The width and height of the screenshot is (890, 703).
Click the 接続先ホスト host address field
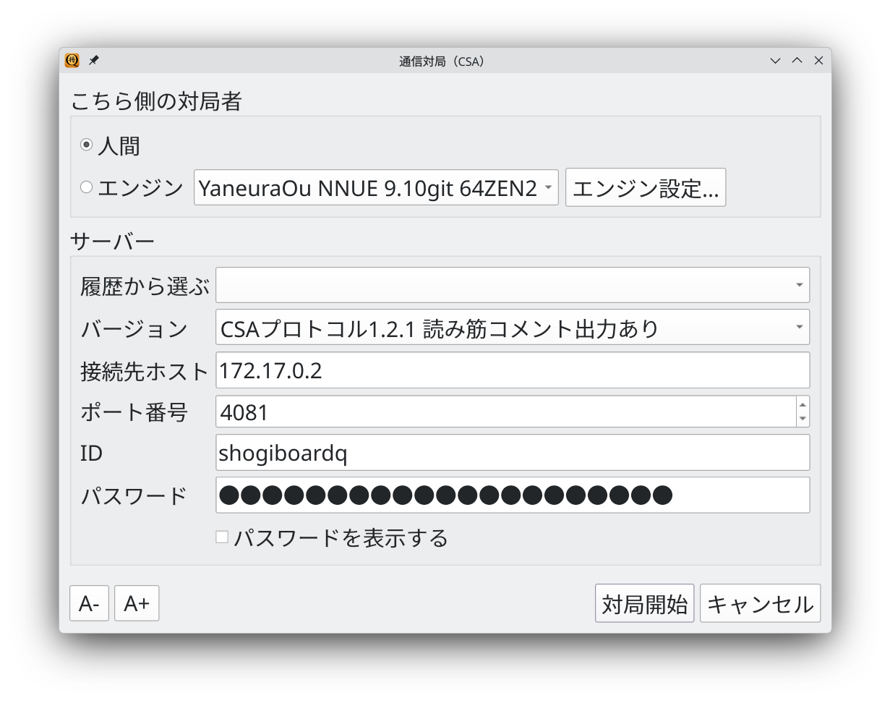click(513, 370)
